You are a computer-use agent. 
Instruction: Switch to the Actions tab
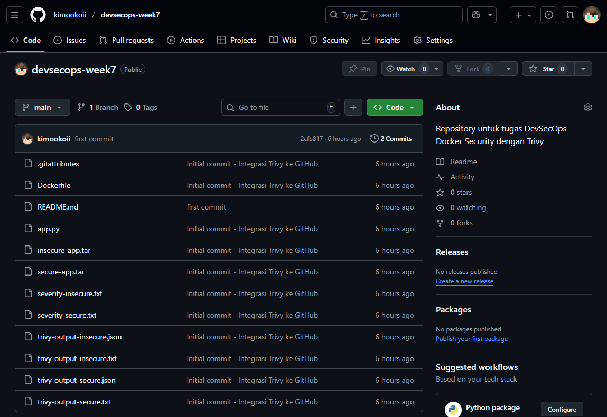(x=185, y=40)
